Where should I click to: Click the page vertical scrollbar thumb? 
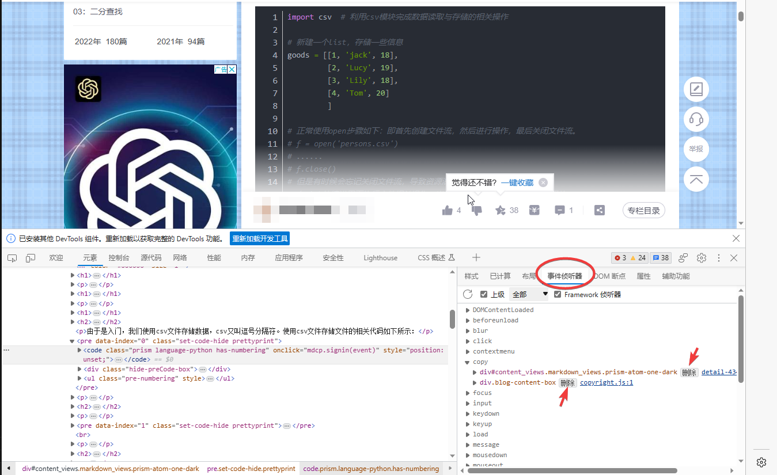741,17
